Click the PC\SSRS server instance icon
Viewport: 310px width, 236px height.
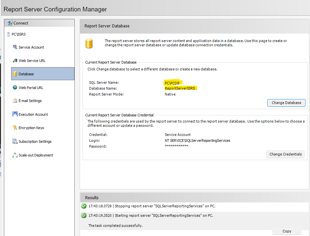pos(8,34)
